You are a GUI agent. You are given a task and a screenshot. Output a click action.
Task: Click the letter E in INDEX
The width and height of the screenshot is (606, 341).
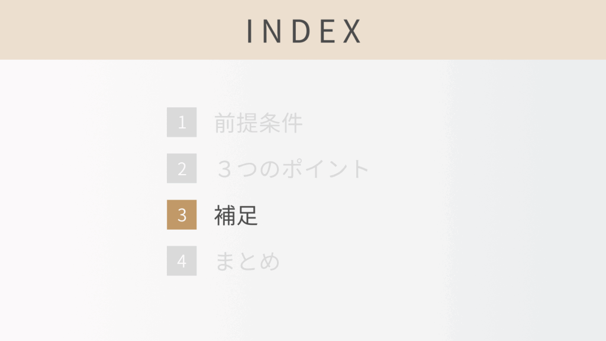click(328, 31)
